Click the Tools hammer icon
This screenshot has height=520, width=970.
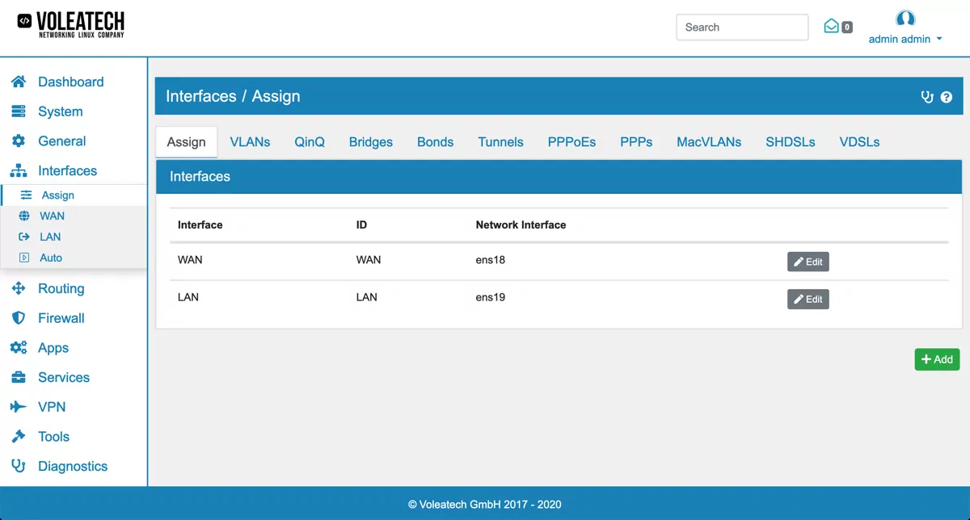coord(19,437)
